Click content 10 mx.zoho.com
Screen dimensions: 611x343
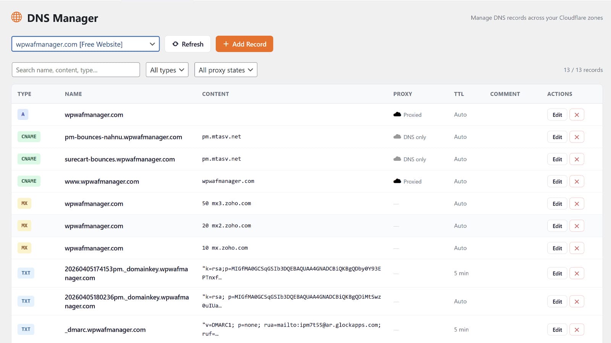pyautogui.click(x=225, y=248)
